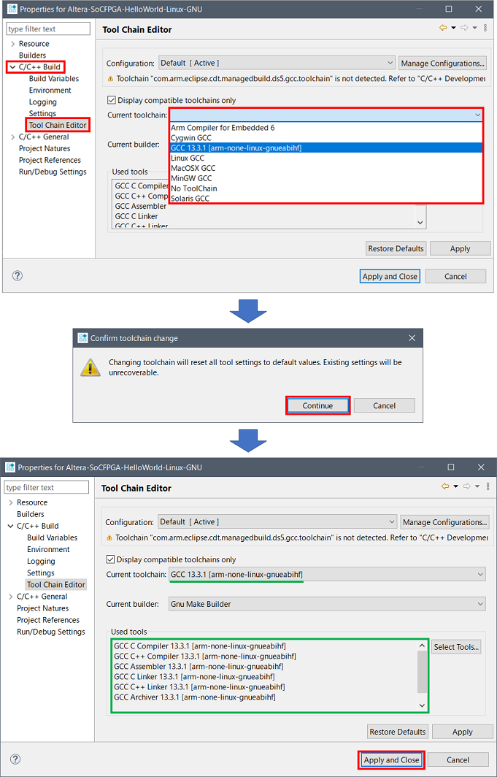Uncheck Display compatible toolchains only in top window
This screenshot has width=497, height=777.
111,100
